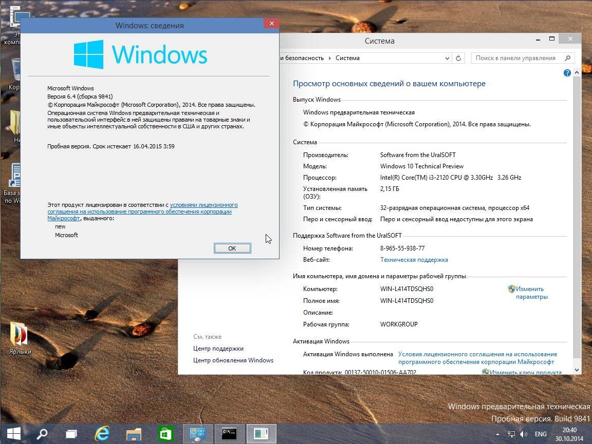This screenshot has height=444, width=592.
Task: Open the volume tray icon
Action: [x=523, y=434]
